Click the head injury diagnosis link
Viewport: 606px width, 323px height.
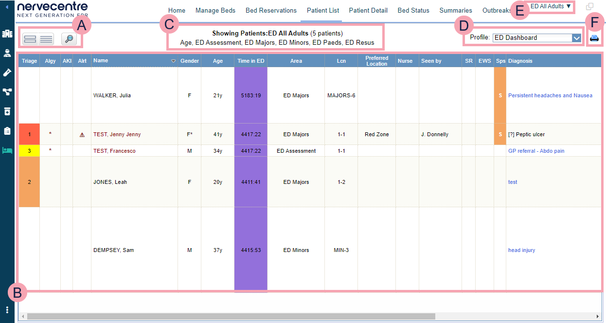tap(521, 250)
